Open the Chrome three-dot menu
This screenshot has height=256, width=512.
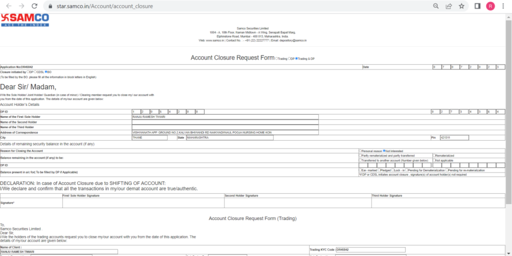point(504,6)
